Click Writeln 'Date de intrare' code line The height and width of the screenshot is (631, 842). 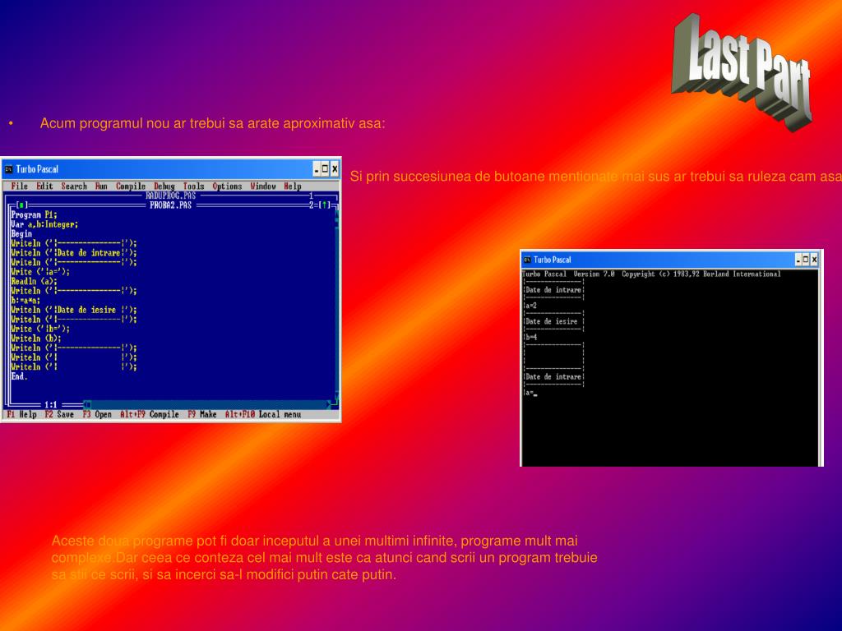point(74,253)
